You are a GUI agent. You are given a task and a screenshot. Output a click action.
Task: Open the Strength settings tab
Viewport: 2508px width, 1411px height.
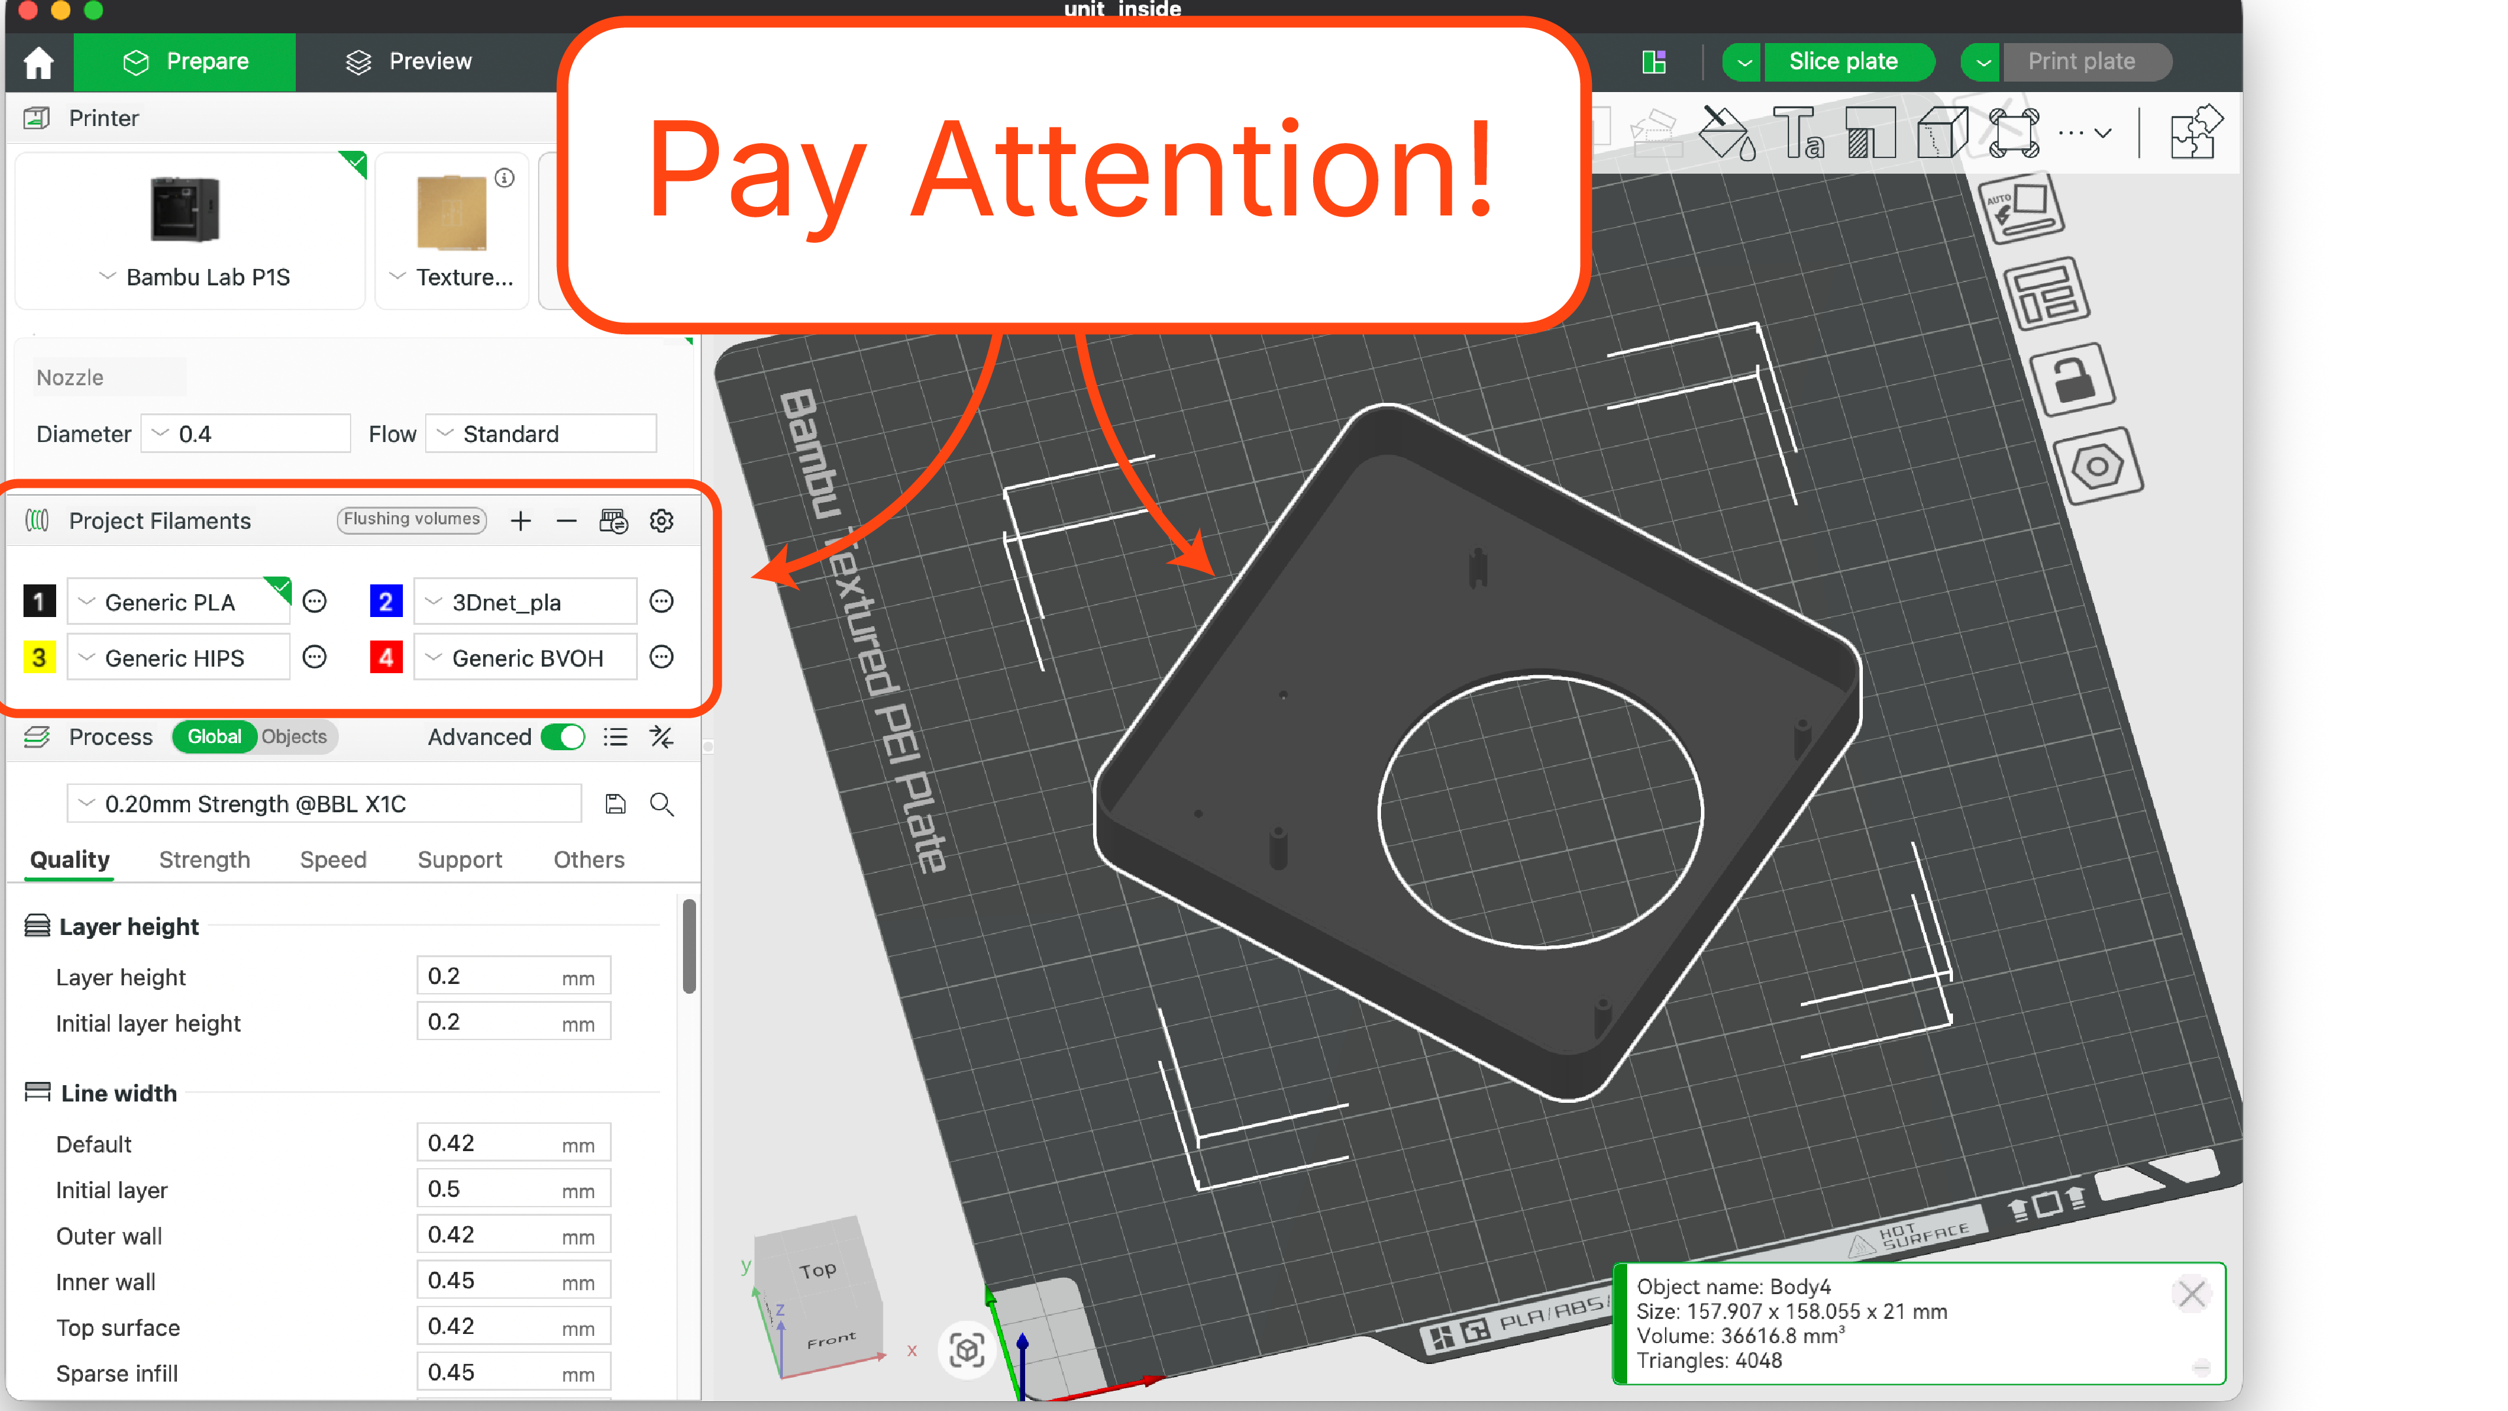pos(204,859)
